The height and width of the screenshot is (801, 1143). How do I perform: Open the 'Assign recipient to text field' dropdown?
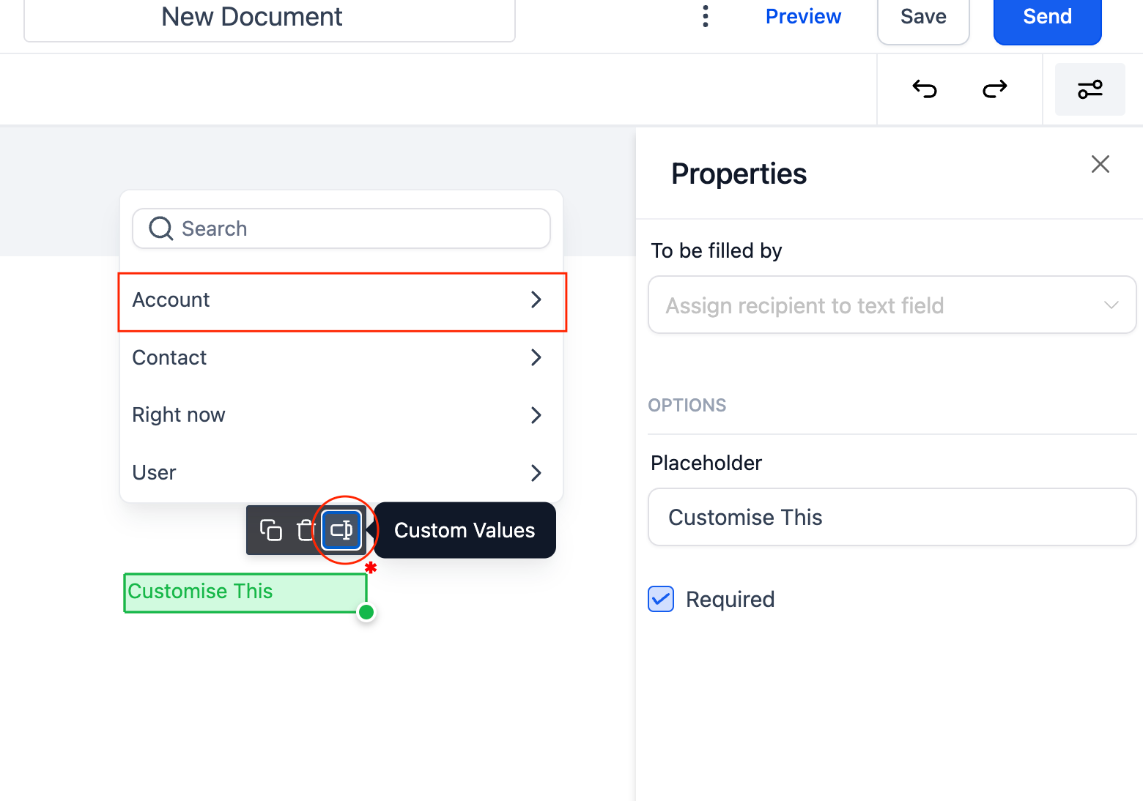(x=892, y=305)
